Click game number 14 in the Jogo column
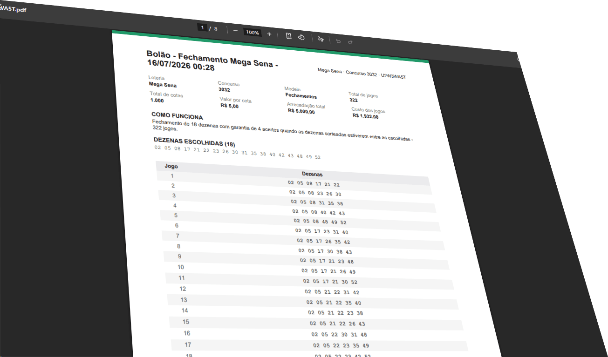 pos(185,310)
